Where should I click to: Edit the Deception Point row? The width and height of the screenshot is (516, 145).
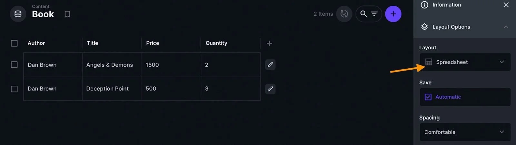[x=270, y=89]
